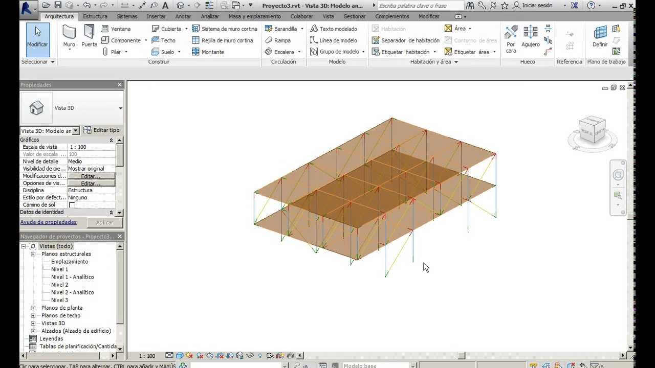Click Separador de habitación tool
655x368 pixels.
point(405,40)
